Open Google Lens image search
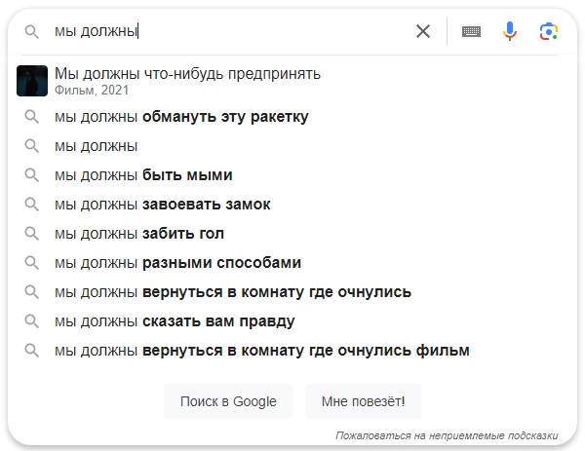 pyautogui.click(x=549, y=31)
